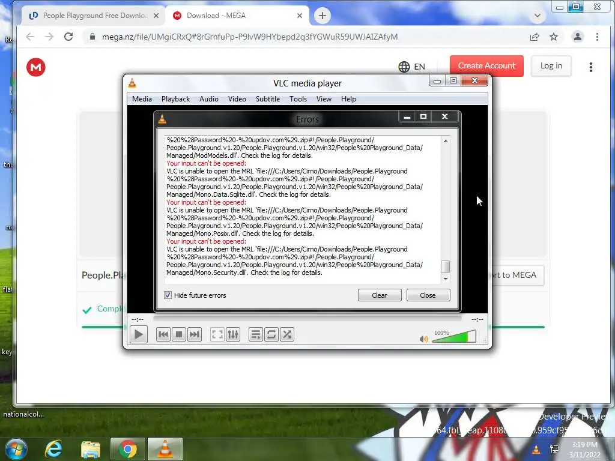The image size is (615, 461).
Task: Open a new Chrome tab
Action: 323,16
